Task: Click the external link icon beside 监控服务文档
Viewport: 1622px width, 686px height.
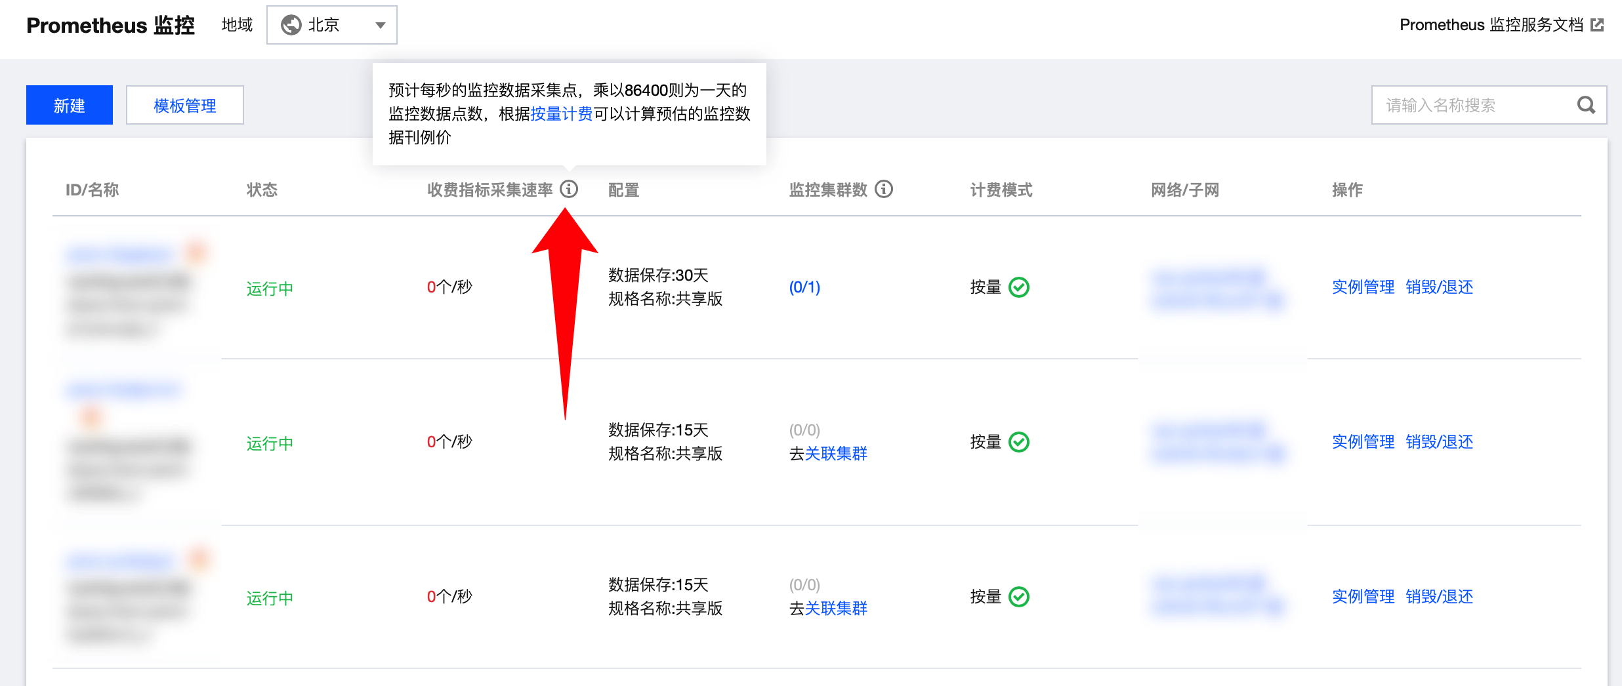Action: coord(1598,25)
